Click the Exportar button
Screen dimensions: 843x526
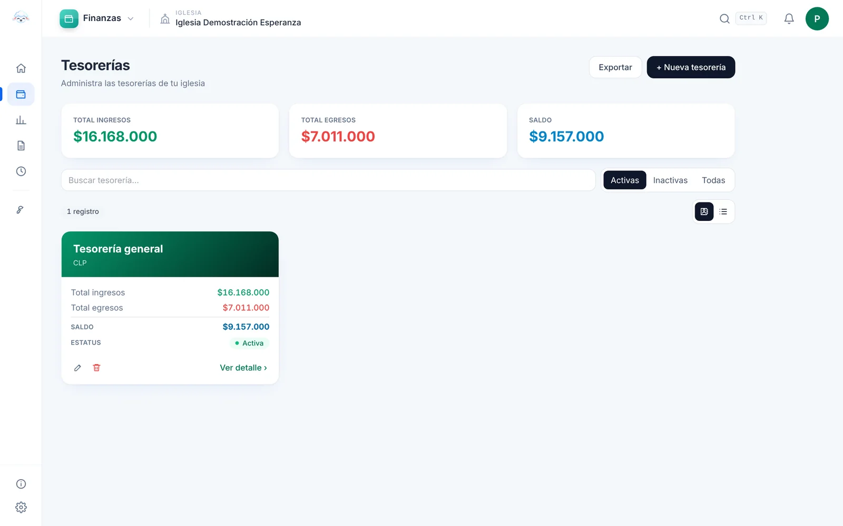615,67
